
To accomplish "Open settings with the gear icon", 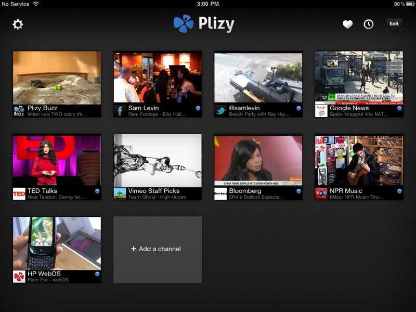I will pyautogui.click(x=18, y=24).
